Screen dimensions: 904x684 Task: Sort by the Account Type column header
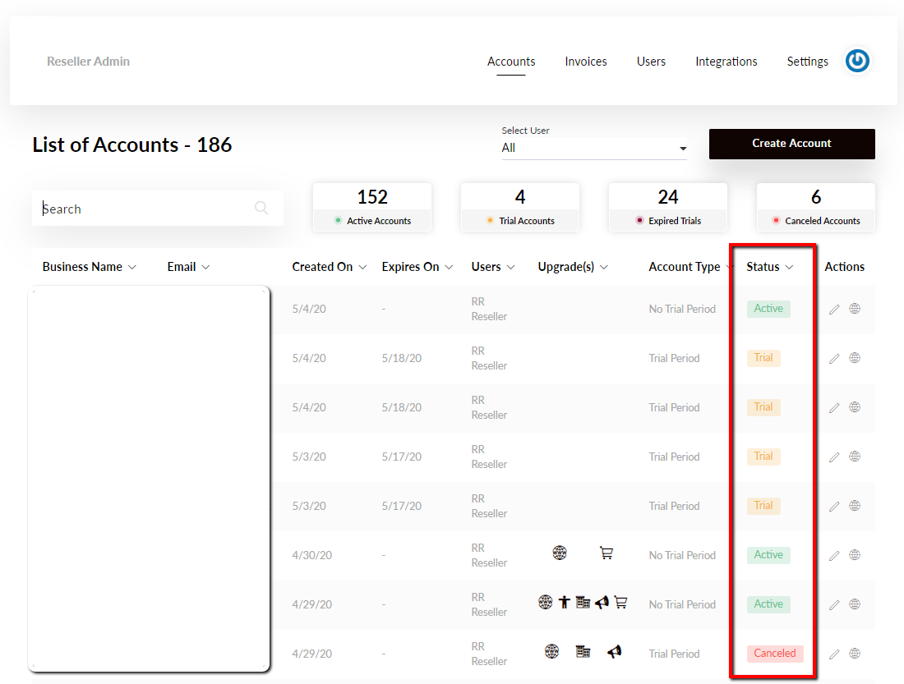[x=685, y=267]
